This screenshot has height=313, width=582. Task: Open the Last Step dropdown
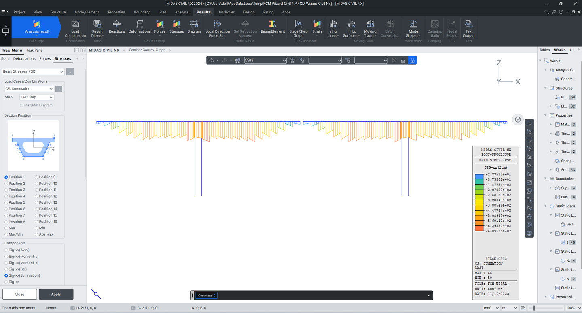coord(37,97)
